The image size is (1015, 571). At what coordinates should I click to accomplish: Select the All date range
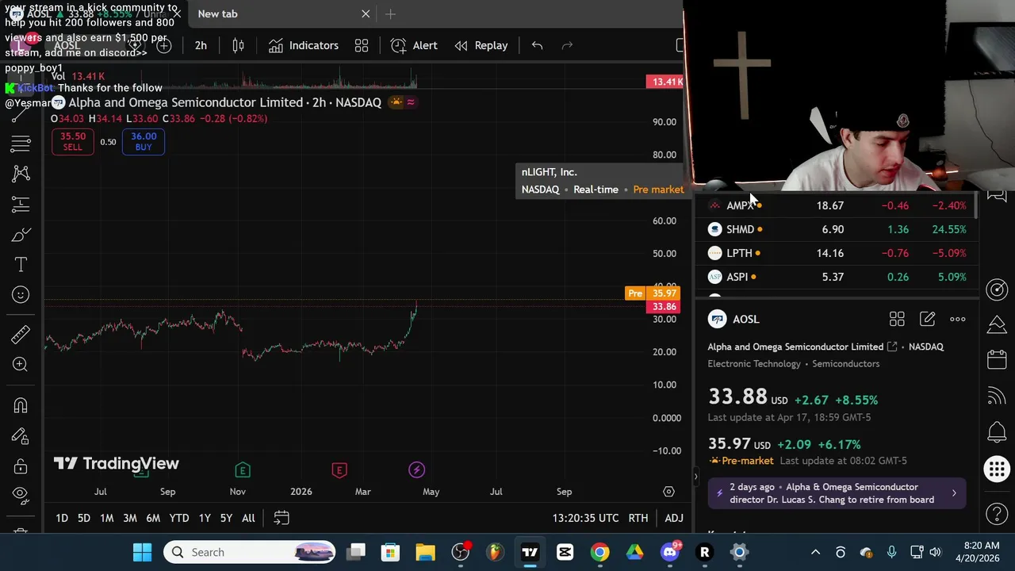[x=248, y=518]
